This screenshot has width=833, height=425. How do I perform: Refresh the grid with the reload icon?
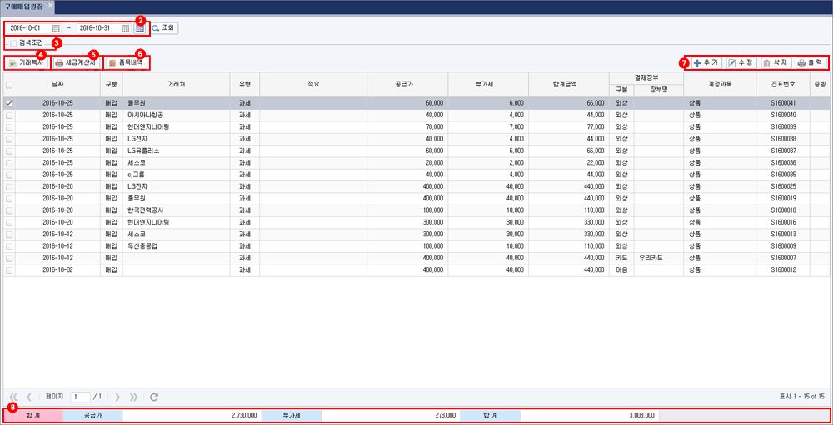pyautogui.click(x=154, y=397)
